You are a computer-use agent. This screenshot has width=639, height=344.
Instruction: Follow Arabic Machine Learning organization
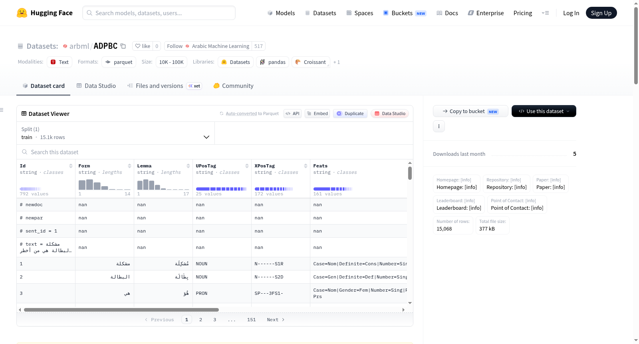point(175,46)
